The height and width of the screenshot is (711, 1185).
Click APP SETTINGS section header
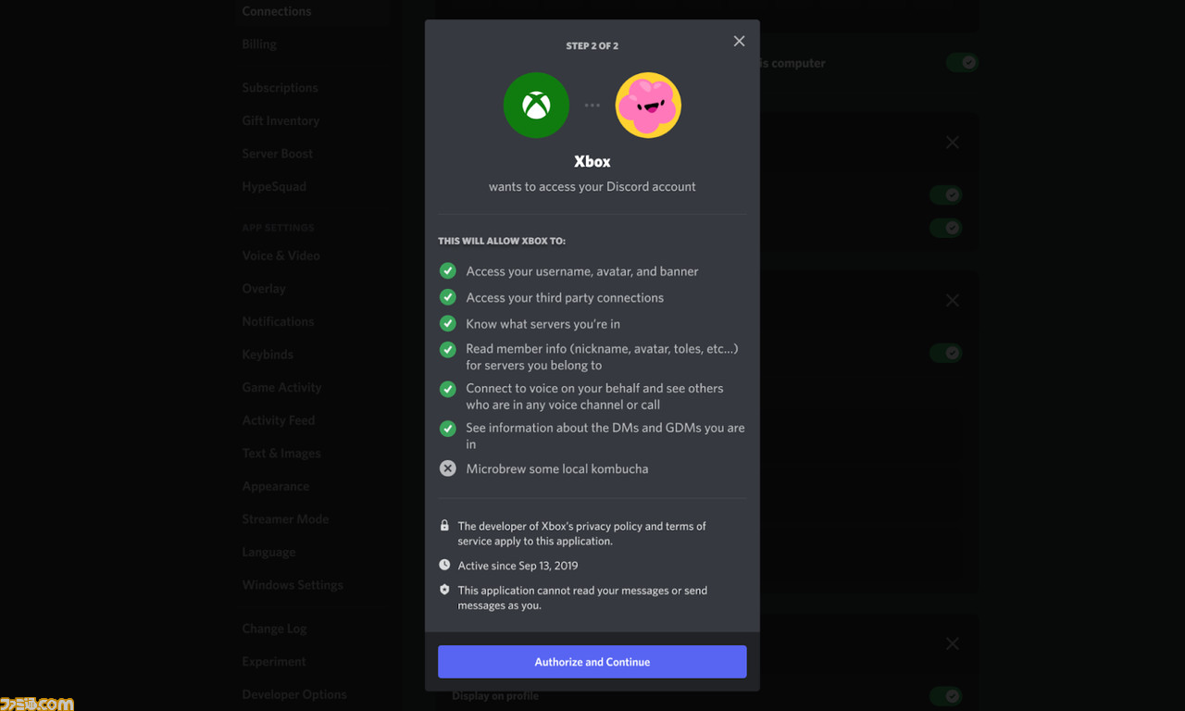(x=278, y=228)
